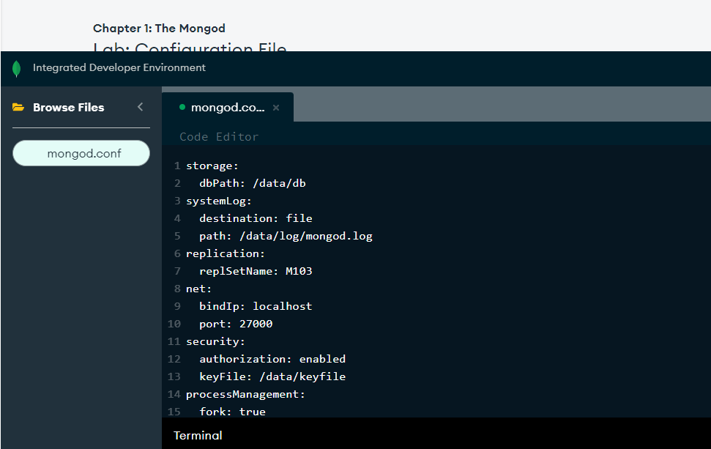Screen dimensions: 711x449
Task: Open the Terminal panel
Action: [198, 435]
